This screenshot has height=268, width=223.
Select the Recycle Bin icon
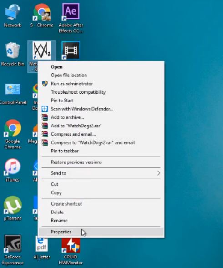(x=12, y=51)
